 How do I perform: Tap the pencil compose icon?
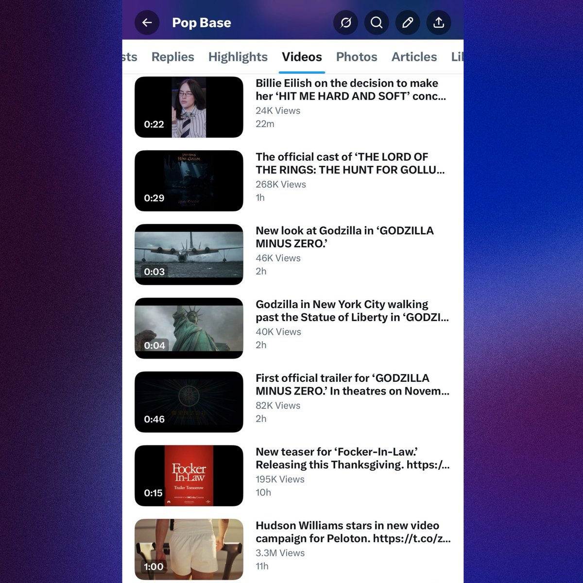408,22
